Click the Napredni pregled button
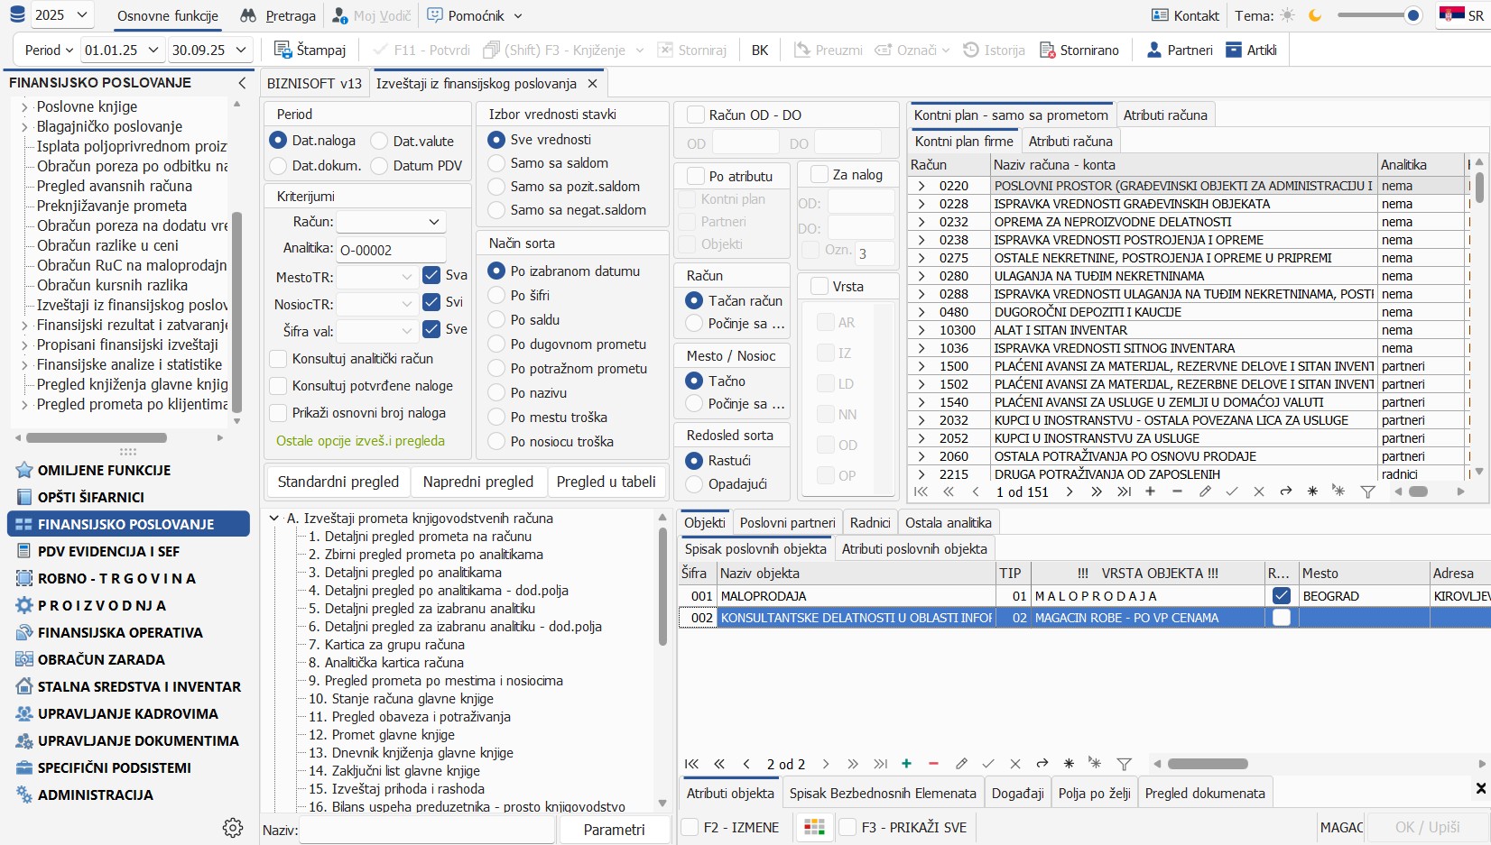This screenshot has height=845, width=1491. click(x=477, y=482)
